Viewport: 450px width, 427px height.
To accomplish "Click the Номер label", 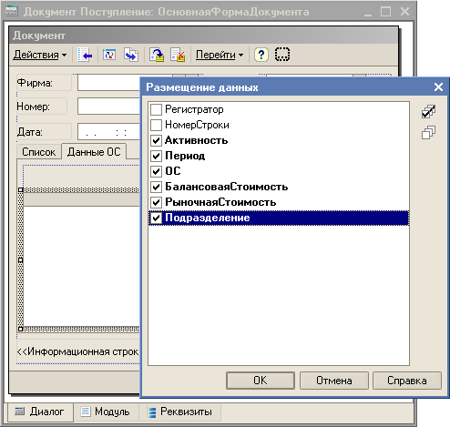I will click(33, 107).
